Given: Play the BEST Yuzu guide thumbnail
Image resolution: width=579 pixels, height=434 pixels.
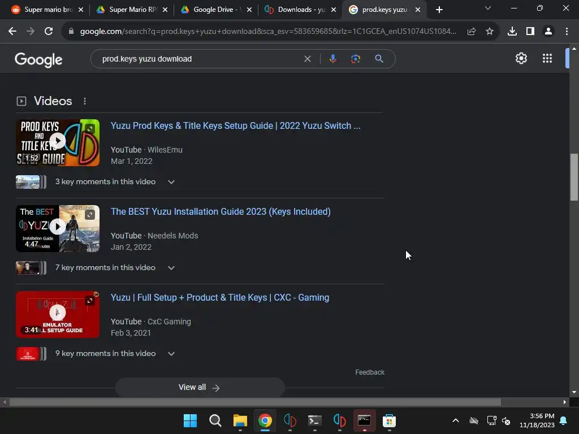Looking at the screenshot, I should [58, 228].
